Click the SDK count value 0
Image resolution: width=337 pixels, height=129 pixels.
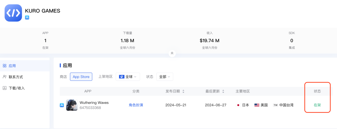point(292,41)
